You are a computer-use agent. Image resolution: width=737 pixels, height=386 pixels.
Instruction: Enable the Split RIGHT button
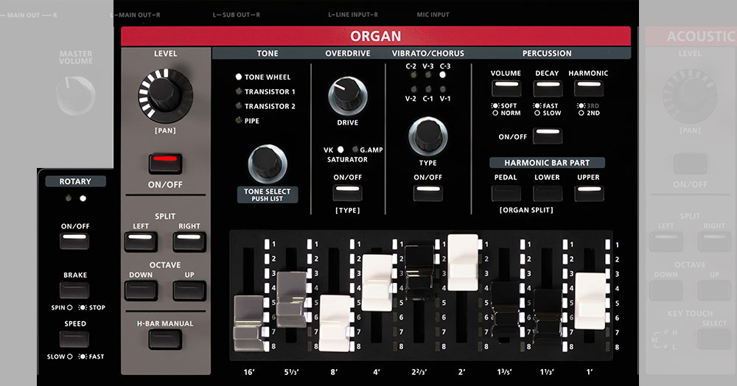point(189,242)
